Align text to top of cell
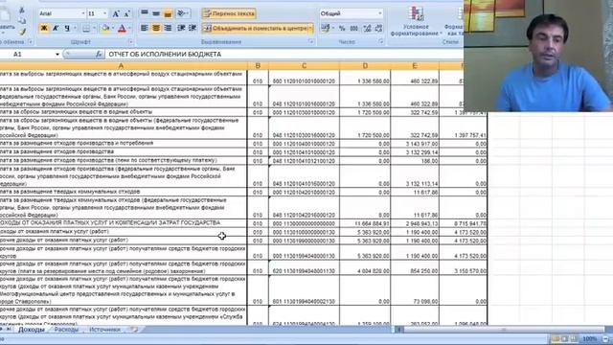The height and width of the screenshot is (345, 613). point(145,13)
